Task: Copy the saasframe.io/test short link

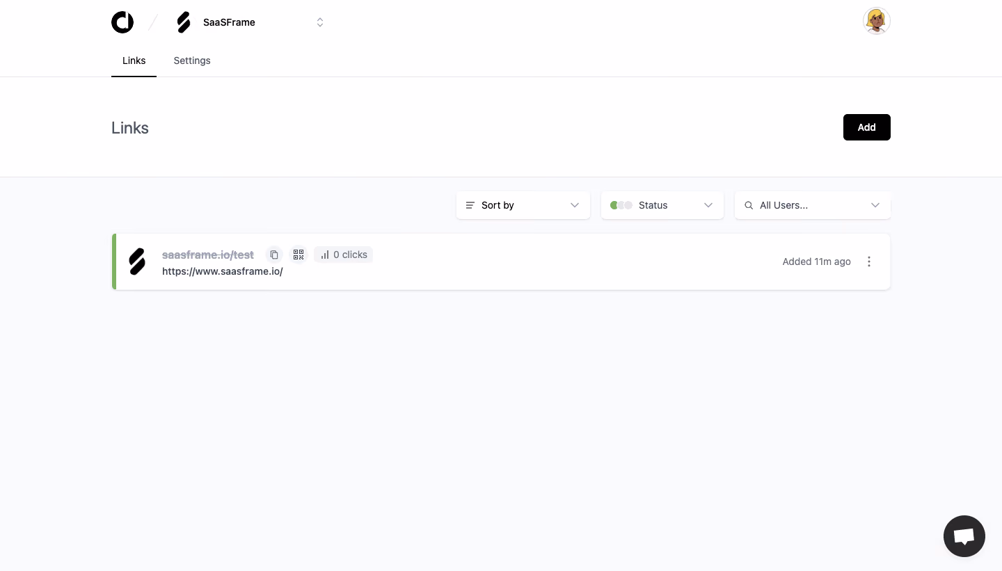Action: (x=274, y=255)
